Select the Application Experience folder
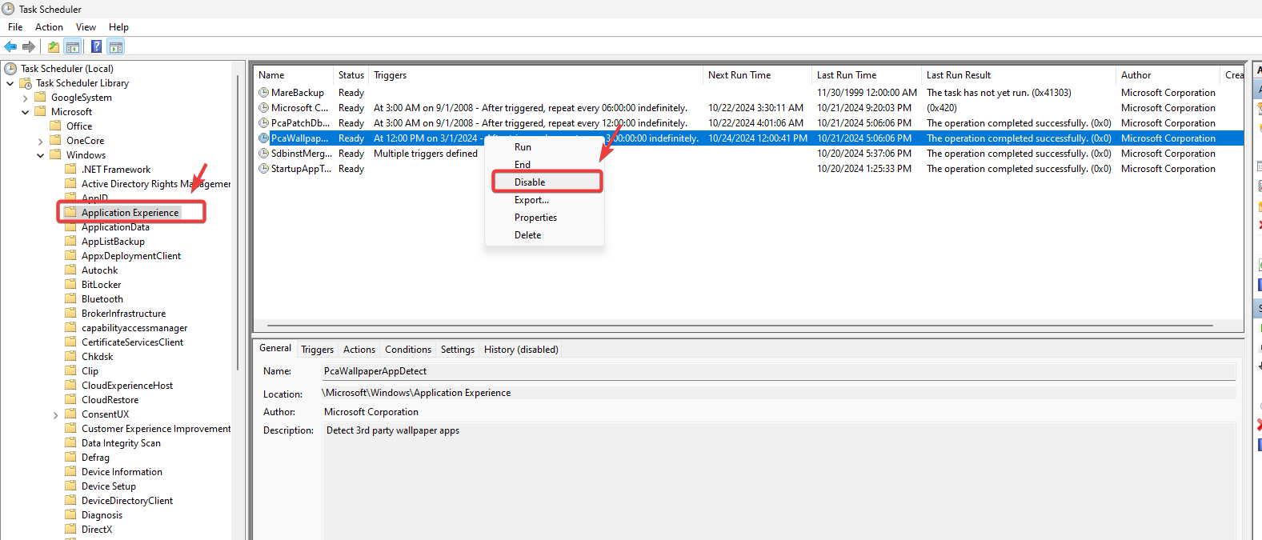This screenshot has height=540, width=1262. 130,213
